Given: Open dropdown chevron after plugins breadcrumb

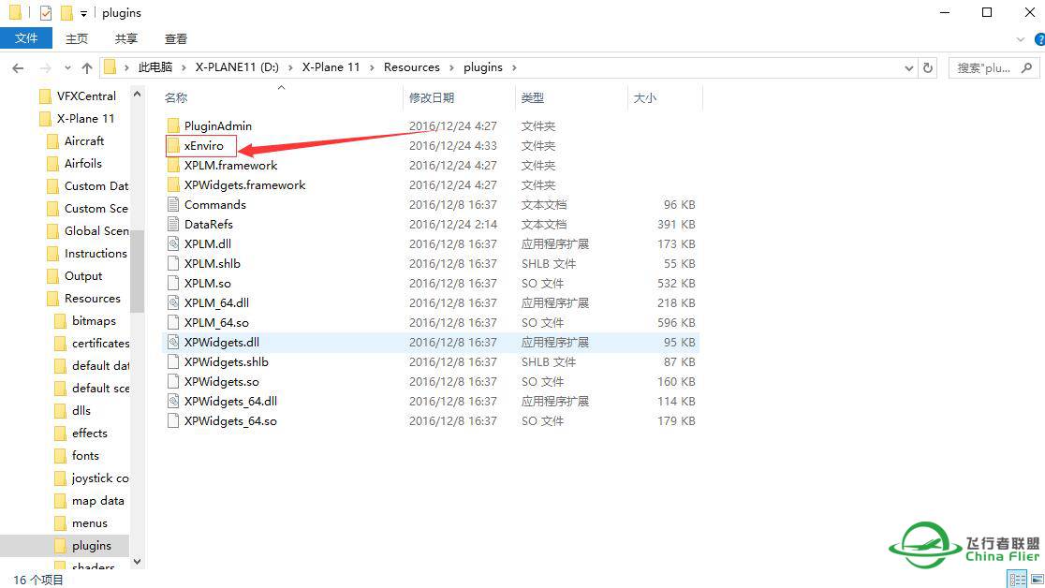Looking at the screenshot, I should (514, 67).
